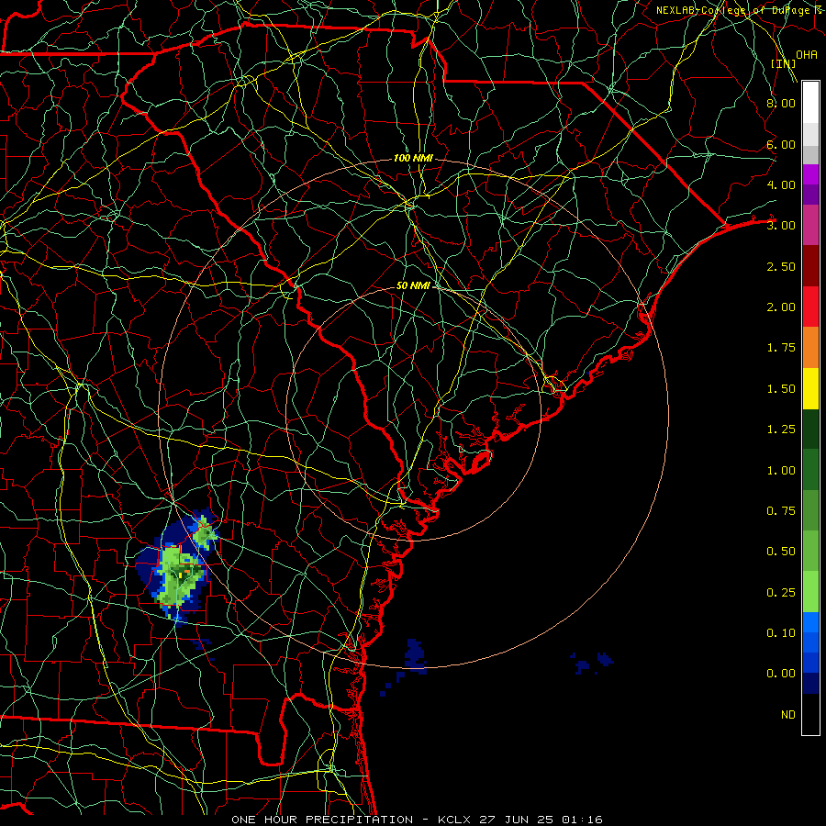The image size is (826, 826).
Task: Click the 2.00 scale label
Action: [781, 307]
